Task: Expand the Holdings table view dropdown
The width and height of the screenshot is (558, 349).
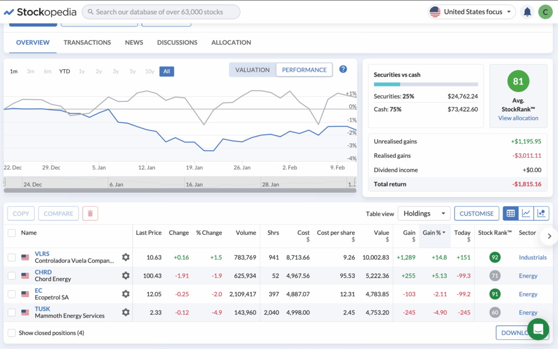Action: pos(424,213)
